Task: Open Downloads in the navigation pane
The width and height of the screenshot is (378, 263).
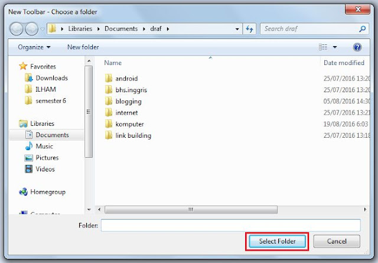Action: (x=52, y=78)
